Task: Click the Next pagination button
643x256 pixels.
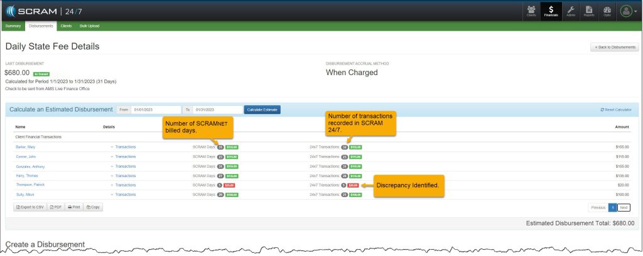Action: 624,207
